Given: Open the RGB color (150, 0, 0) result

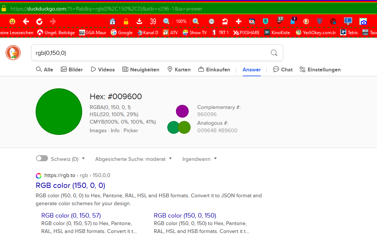Looking at the screenshot, I should [71, 185].
